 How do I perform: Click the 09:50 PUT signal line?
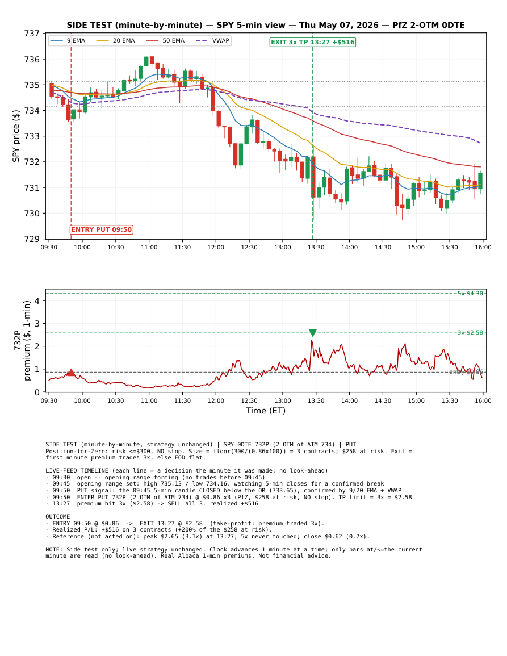click(223, 490)
